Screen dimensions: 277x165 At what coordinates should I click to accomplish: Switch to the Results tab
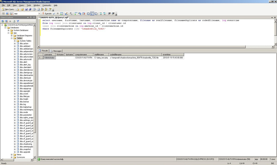tap(44, 51)
